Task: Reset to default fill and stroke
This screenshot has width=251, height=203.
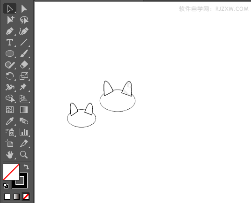Action: [6, 186]
